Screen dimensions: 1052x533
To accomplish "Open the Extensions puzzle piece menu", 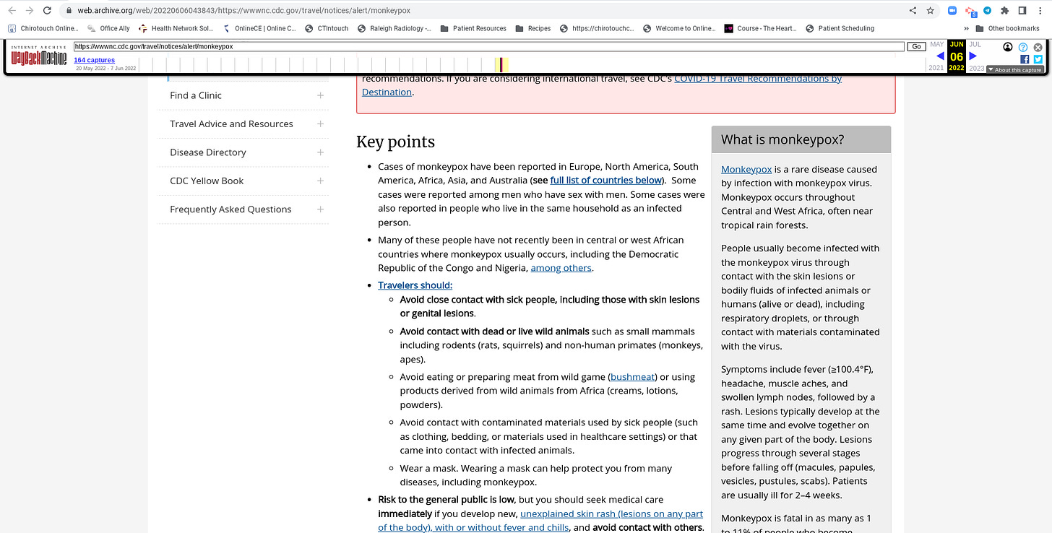I will coord(1004,11).
